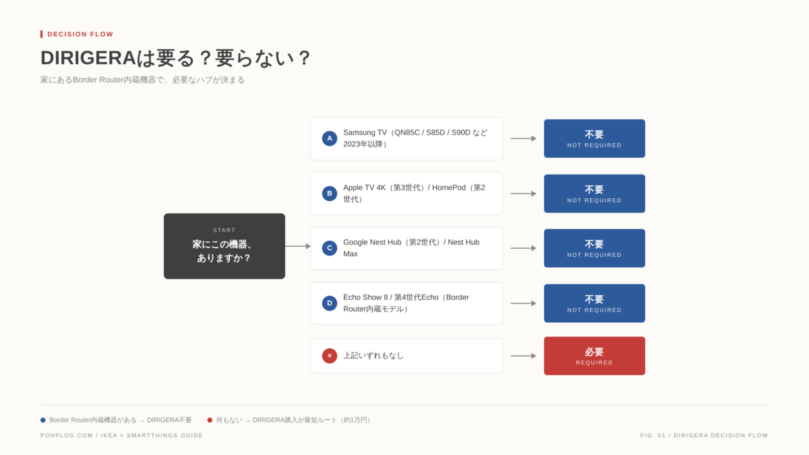
Task: Click the circled C badge icon
Action: tap(330, 248)
